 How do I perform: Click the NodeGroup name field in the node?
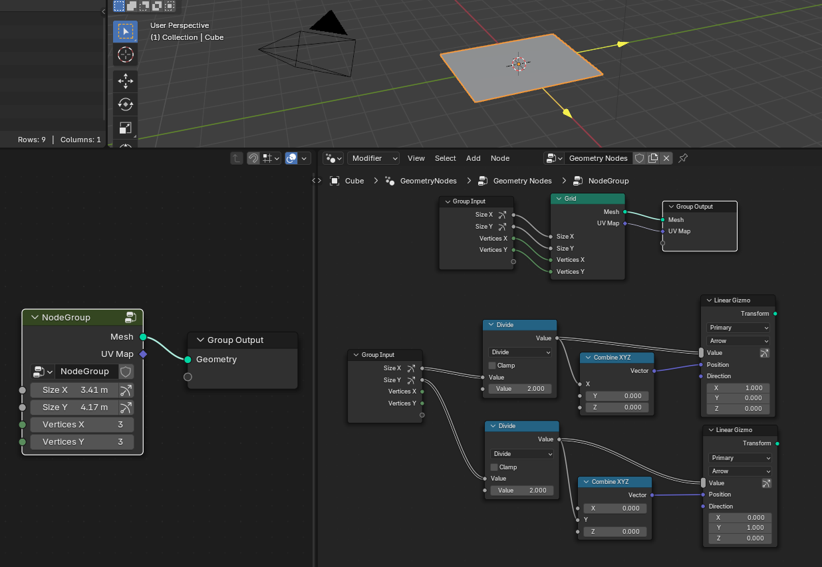[86, 372]
